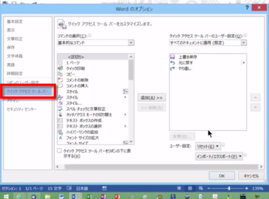Viewport: 269px width, 199px height.
Task: Open the 文章校正 options category
Action: [14, 39]
